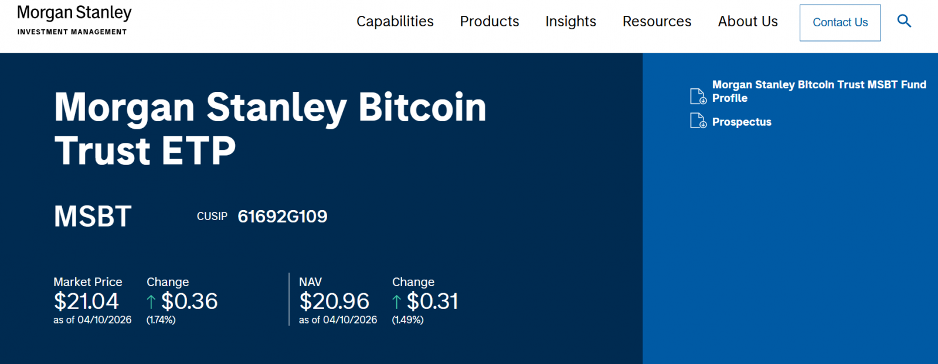The height and width of the screenshot is (364, 938).
Task: Click the Morgan Stanley Investment Management logo
Action: (74, 20)
